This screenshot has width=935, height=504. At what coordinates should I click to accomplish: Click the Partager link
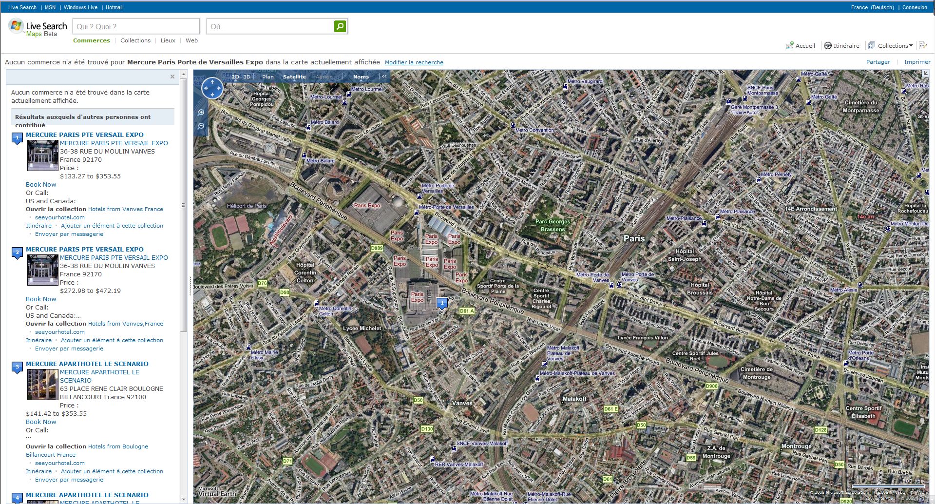[878, 62]
